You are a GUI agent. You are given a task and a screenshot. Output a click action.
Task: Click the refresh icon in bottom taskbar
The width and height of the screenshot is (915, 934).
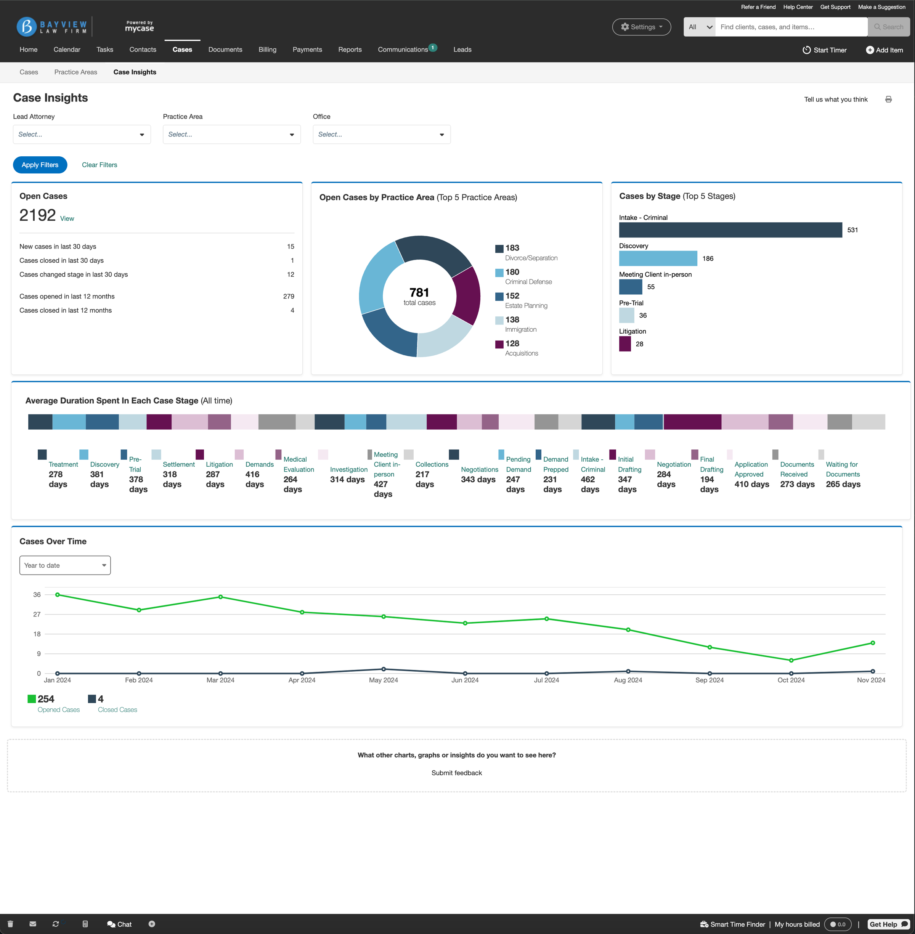[56, 923]
